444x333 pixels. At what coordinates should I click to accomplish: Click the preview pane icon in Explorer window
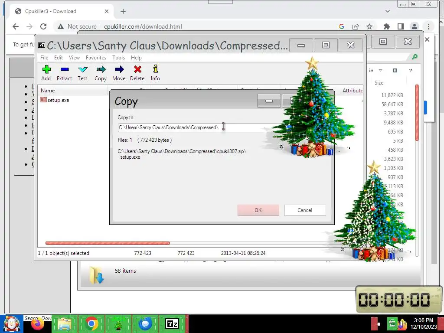[395, 71]
